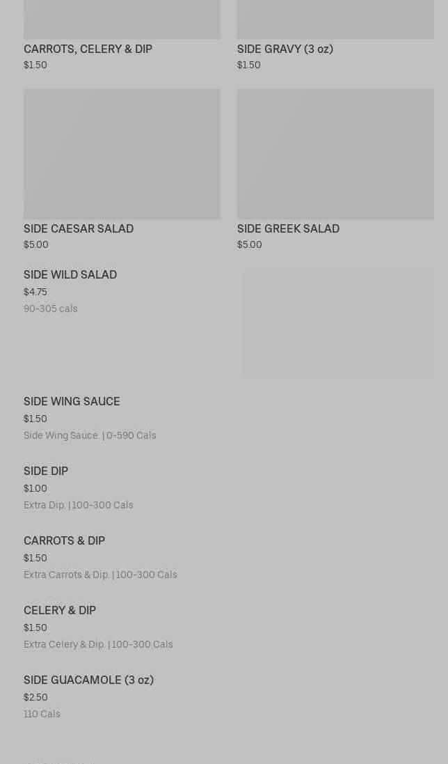Pick the CELERY & DIP heading
448x764 pixels.
60,610
